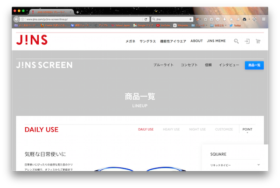
Task: Reload the page with the refresh icon
Action: 146,19
